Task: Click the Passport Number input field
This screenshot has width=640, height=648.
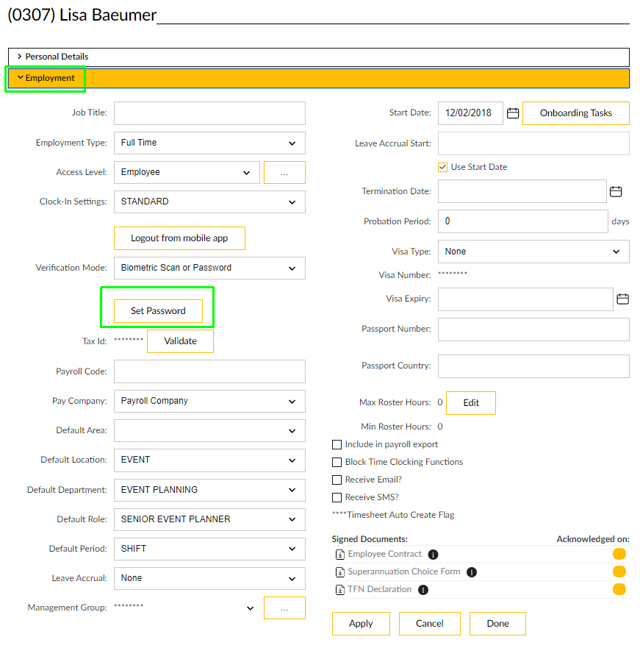Action: [x=533, y=330]
